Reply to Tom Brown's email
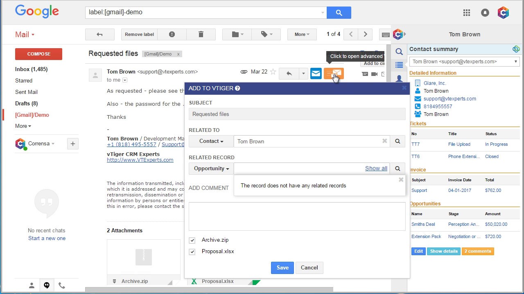524x294 pixels. point(289,73)
